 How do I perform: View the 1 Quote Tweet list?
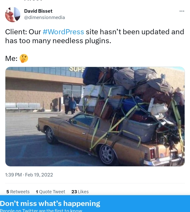(51, 192)
